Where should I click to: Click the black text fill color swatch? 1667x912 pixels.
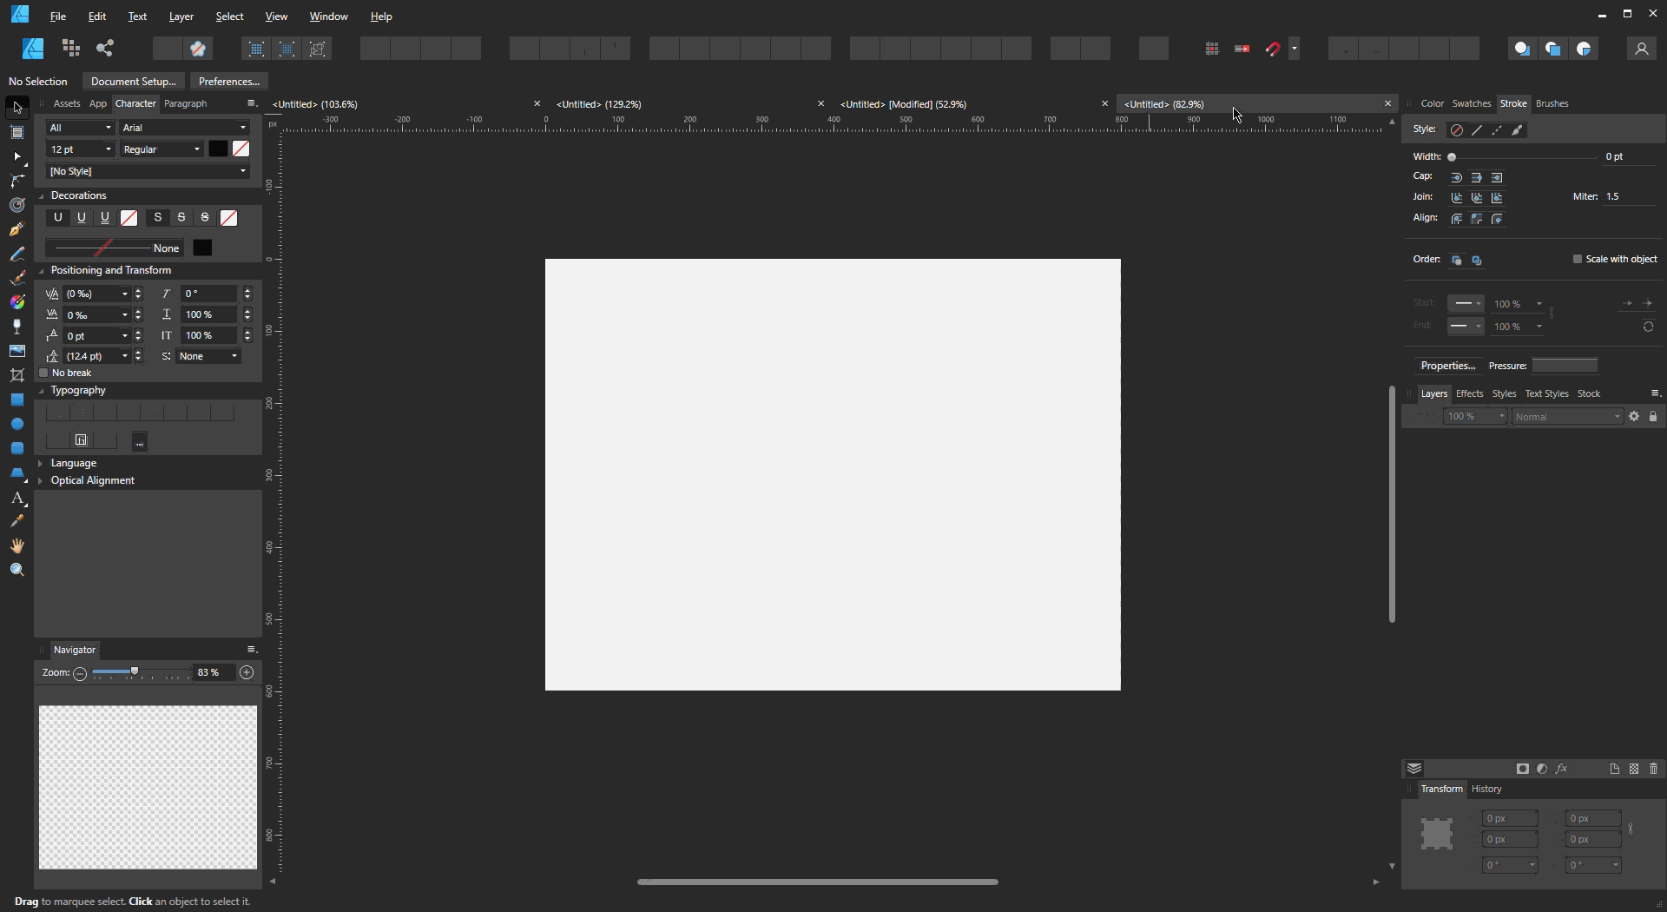pos(218,149)
